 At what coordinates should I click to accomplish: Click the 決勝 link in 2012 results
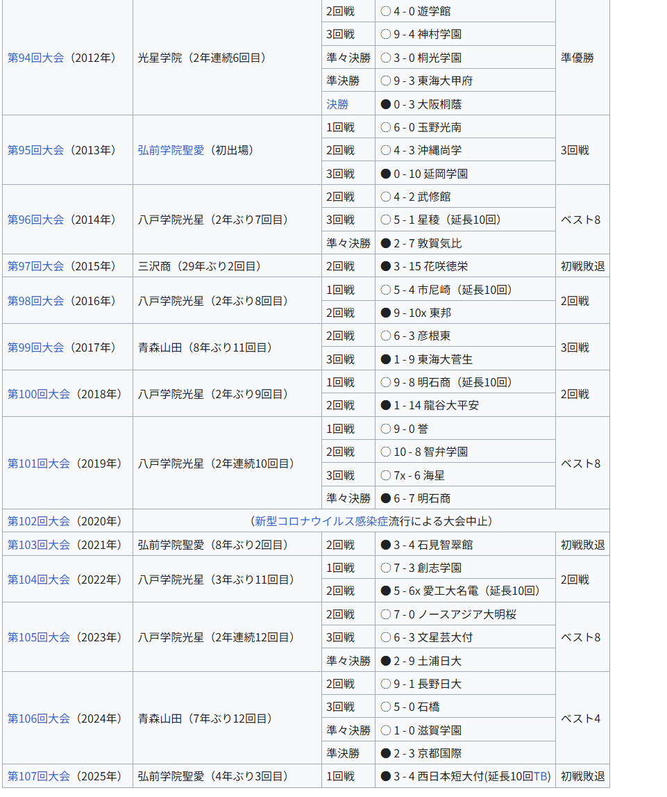(x=337, y=104)
